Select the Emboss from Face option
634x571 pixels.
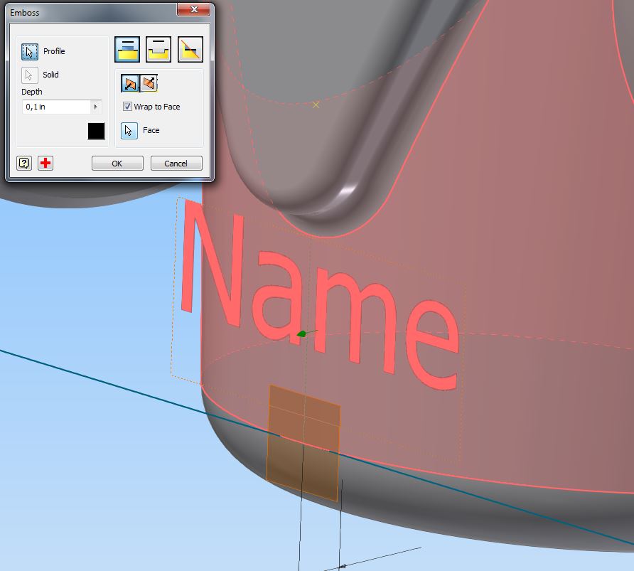127,48
